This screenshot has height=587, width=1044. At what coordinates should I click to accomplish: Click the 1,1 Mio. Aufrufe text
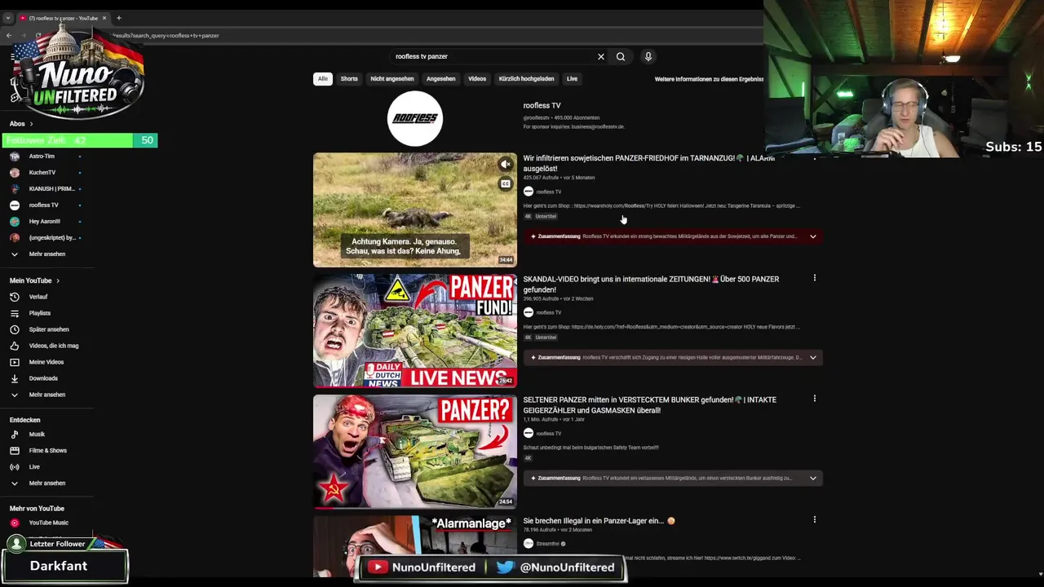540,419
